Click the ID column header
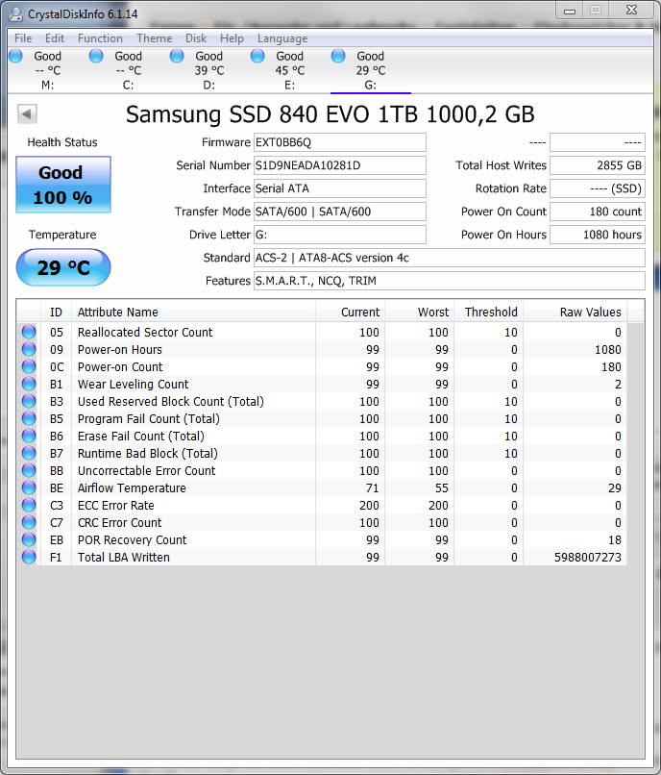Screen dimensions: 661x775 56,312
